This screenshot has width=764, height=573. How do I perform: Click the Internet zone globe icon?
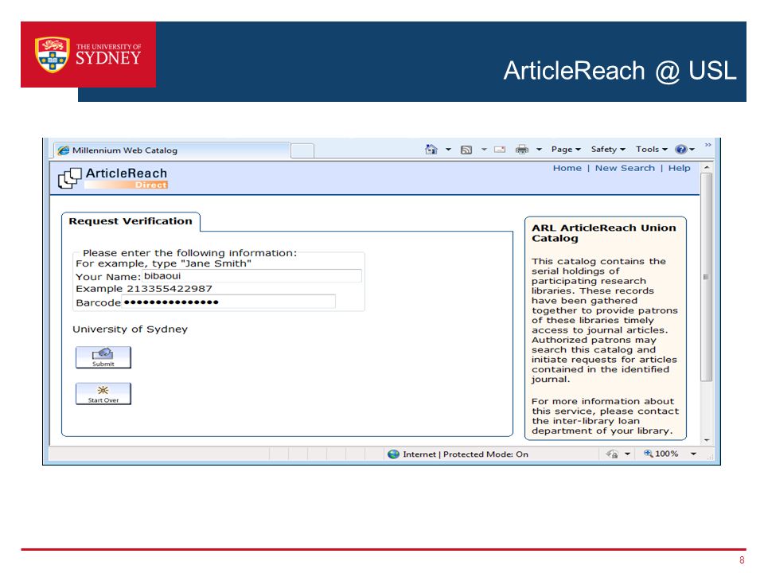click(393, 454)
